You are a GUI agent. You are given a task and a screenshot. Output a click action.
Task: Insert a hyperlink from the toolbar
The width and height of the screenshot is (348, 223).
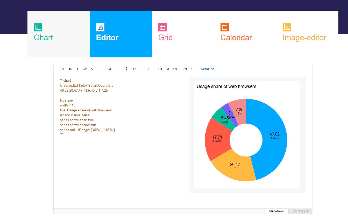(175, 69)
